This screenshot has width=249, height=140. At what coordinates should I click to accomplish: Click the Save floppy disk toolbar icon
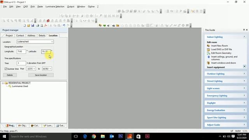point(33,25)
